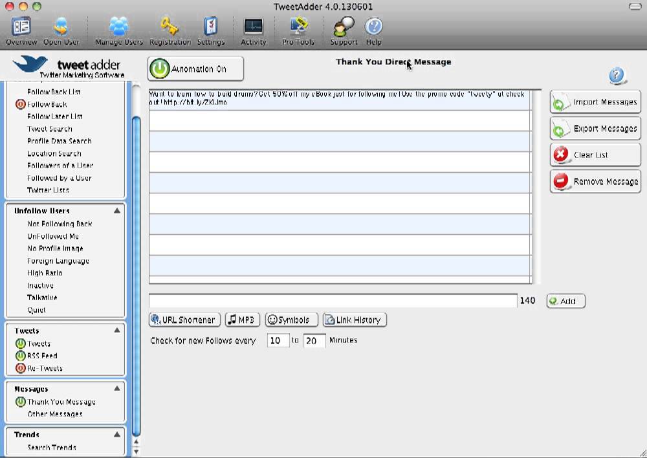
Task: Toggle the RSS Feed automation status icon
Action: click(20, 356)
